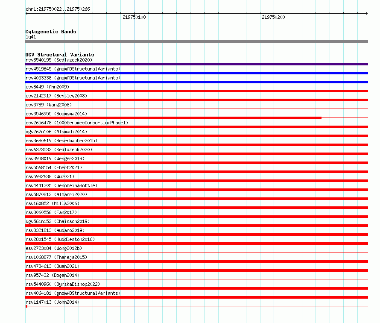Open variant esv3546955 (Boomsma2014) label

click(x=56, y=114)
